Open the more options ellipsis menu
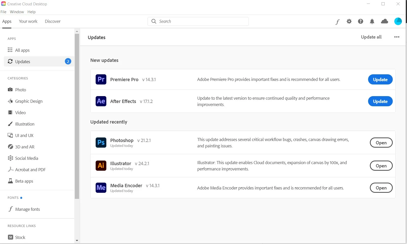This screenshot has height=244, width=407. 397,37
